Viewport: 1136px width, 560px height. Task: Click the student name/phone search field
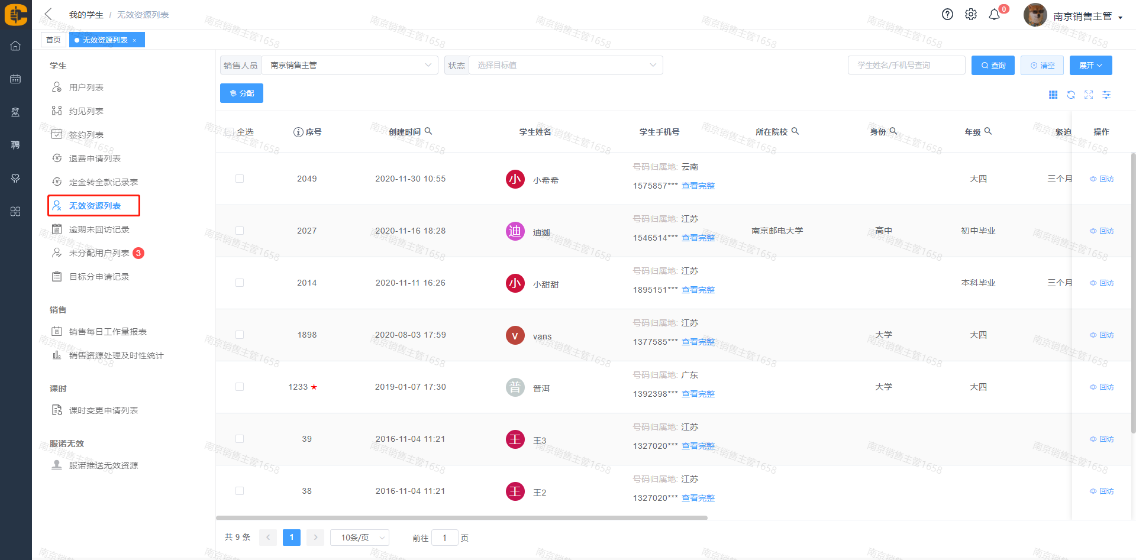(x=906, y=65)
